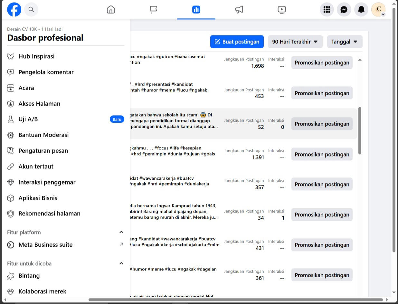
Task: Collapse the Fitur platform section
Action: click(x=121, y=232)
